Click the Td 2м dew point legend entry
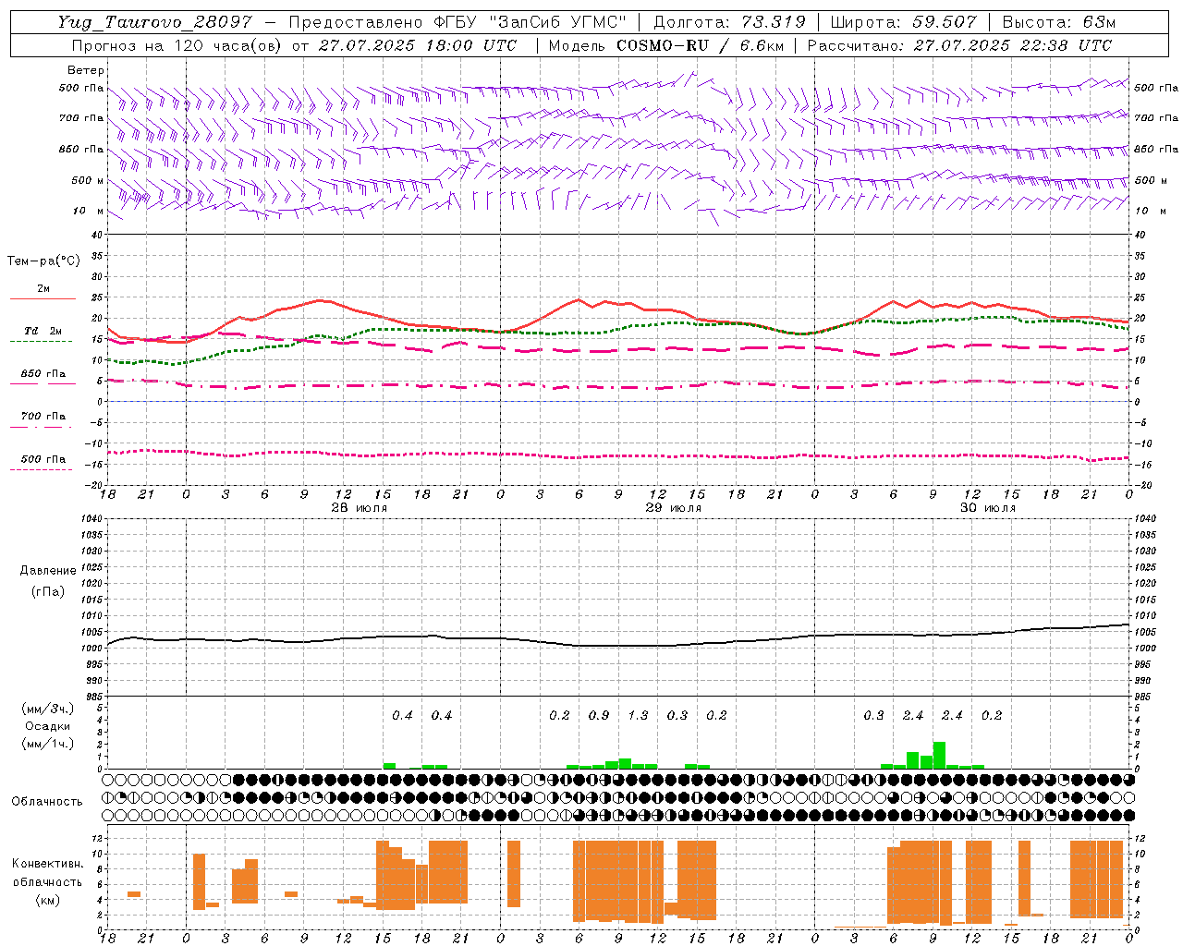The image size is (1183, 946). [x=43, y=331]
